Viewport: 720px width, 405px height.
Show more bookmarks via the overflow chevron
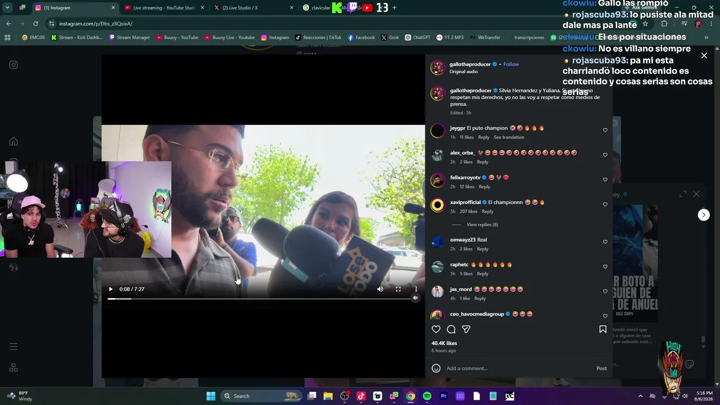coord(706,38)
